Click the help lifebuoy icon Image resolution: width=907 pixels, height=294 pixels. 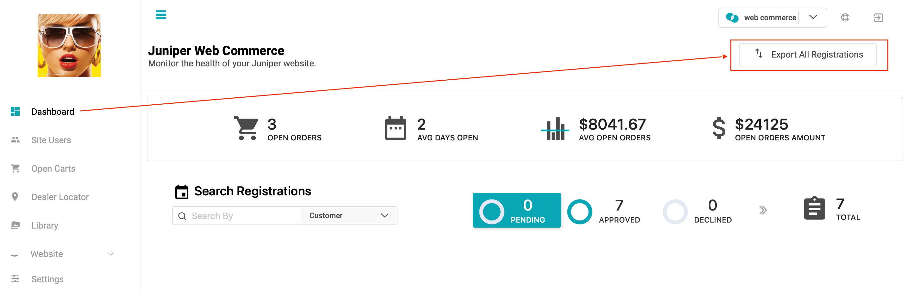tap(845, 18)
